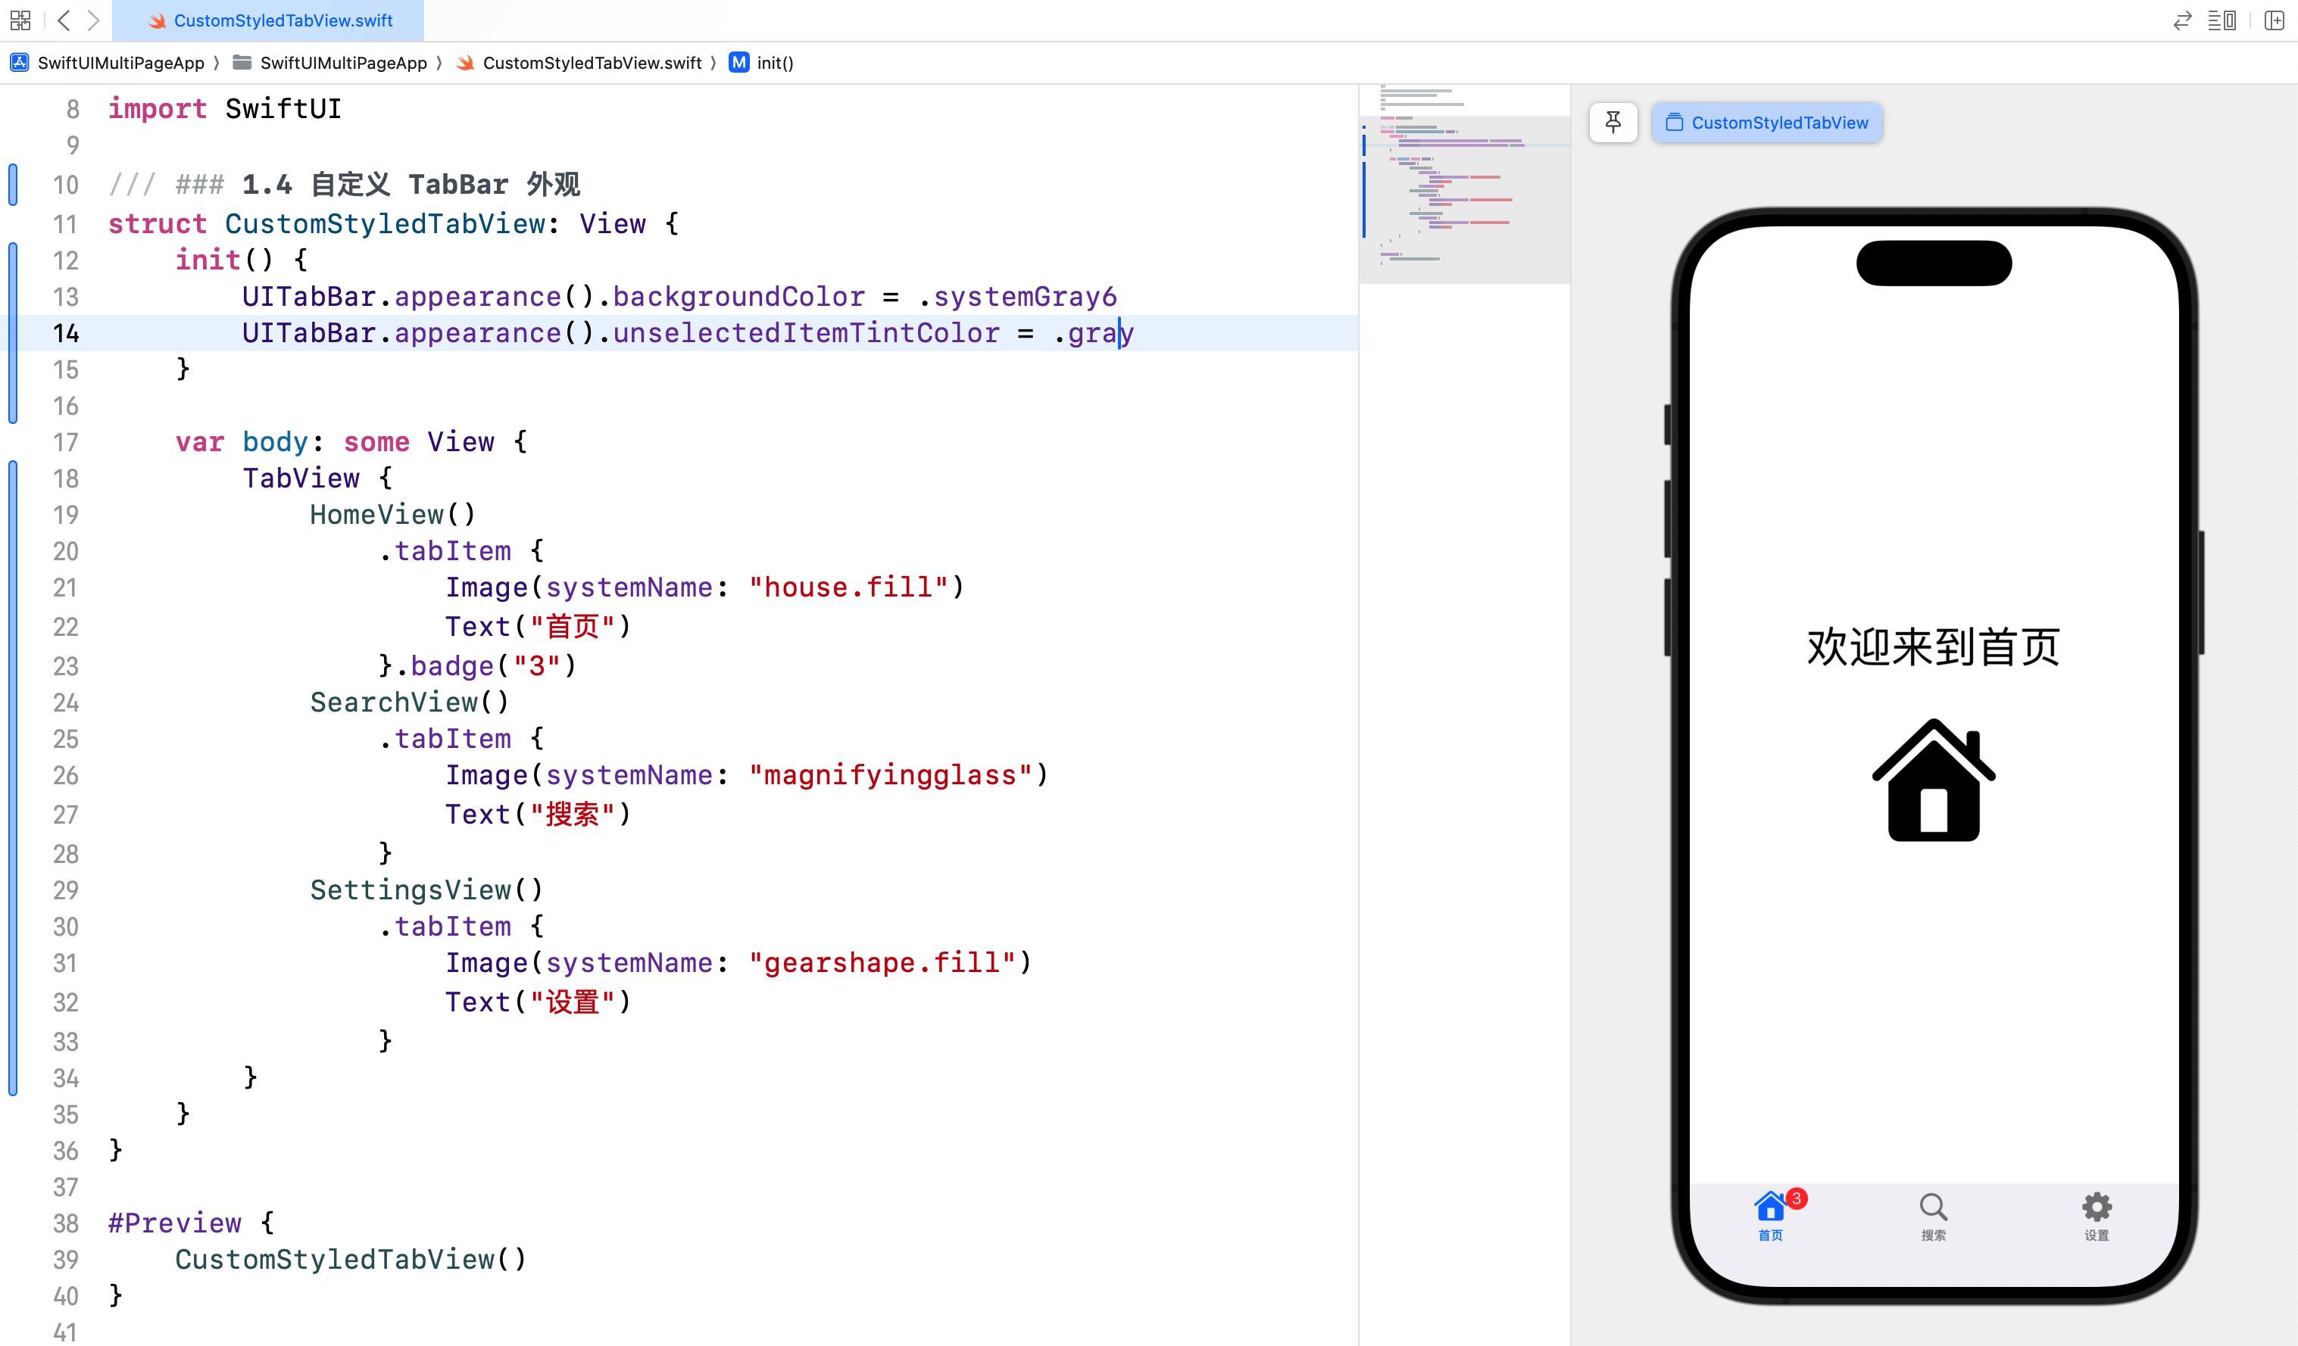This screenshot has height=1346, width=2298.
Task: Select the CustomStyledTabView preview button
Action: point(1767,122)
